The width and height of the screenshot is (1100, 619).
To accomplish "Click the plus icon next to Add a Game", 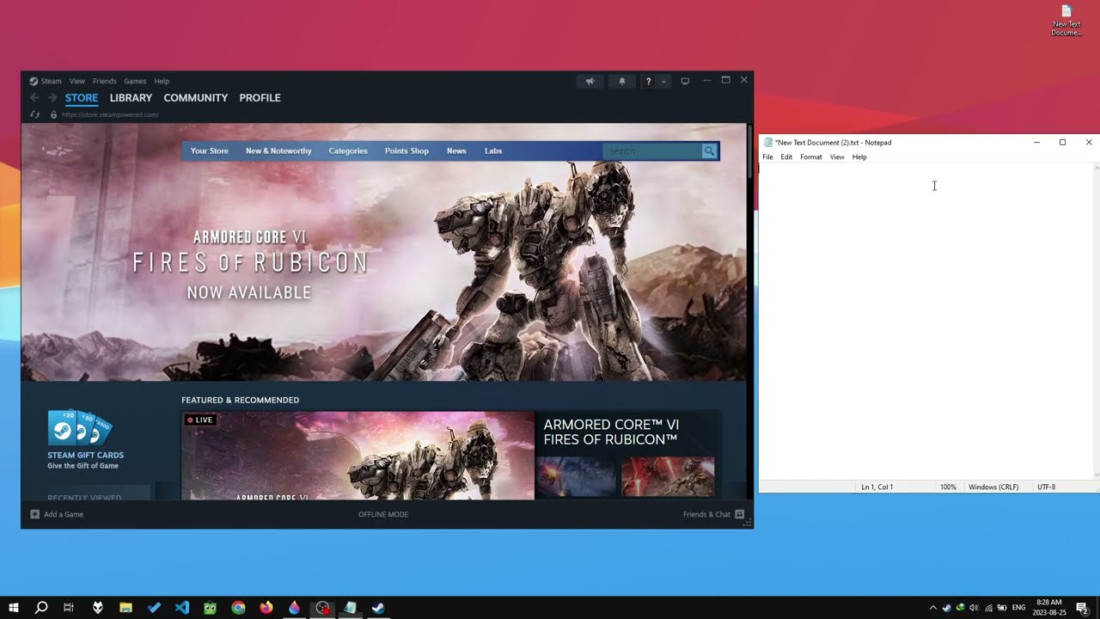I will click(35, 514).
